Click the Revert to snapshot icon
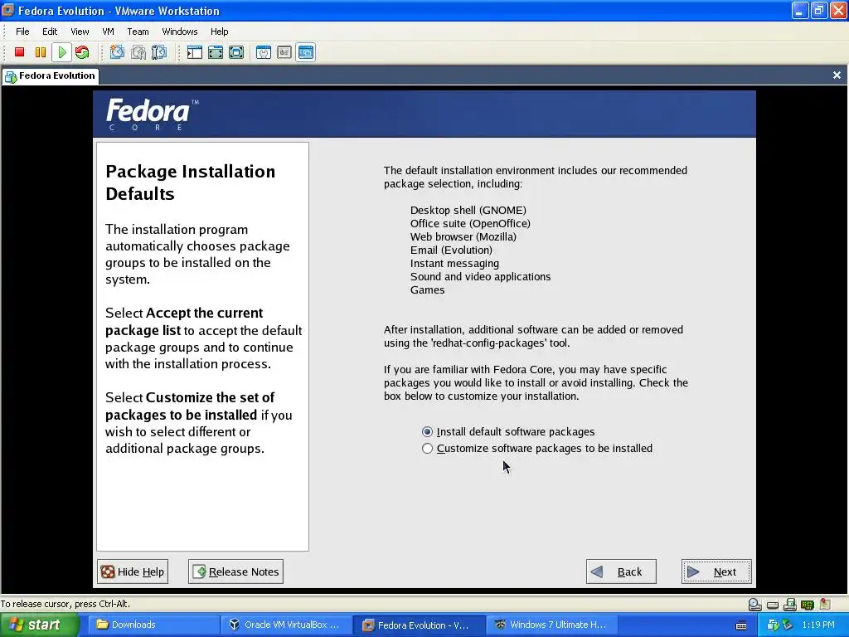 [138, 52]
